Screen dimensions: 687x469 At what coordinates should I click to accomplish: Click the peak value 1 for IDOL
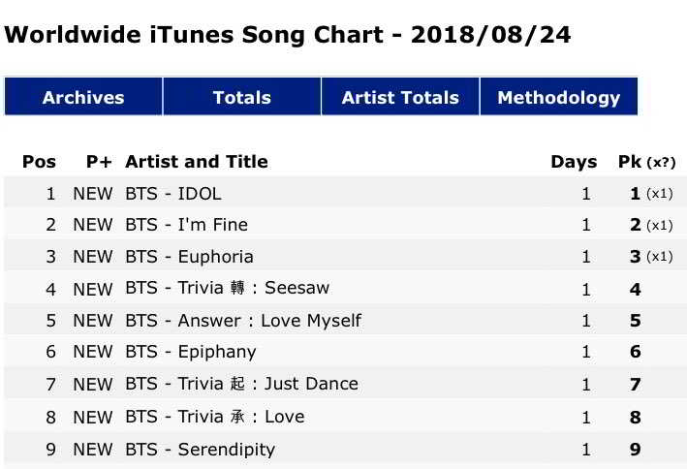(636, 193)
